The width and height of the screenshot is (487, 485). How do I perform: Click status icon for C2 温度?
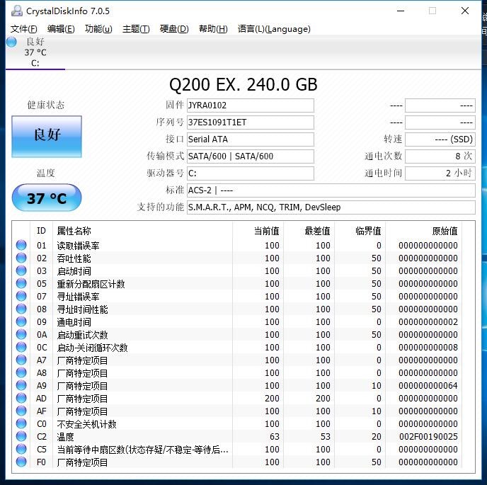click(21, 436)
